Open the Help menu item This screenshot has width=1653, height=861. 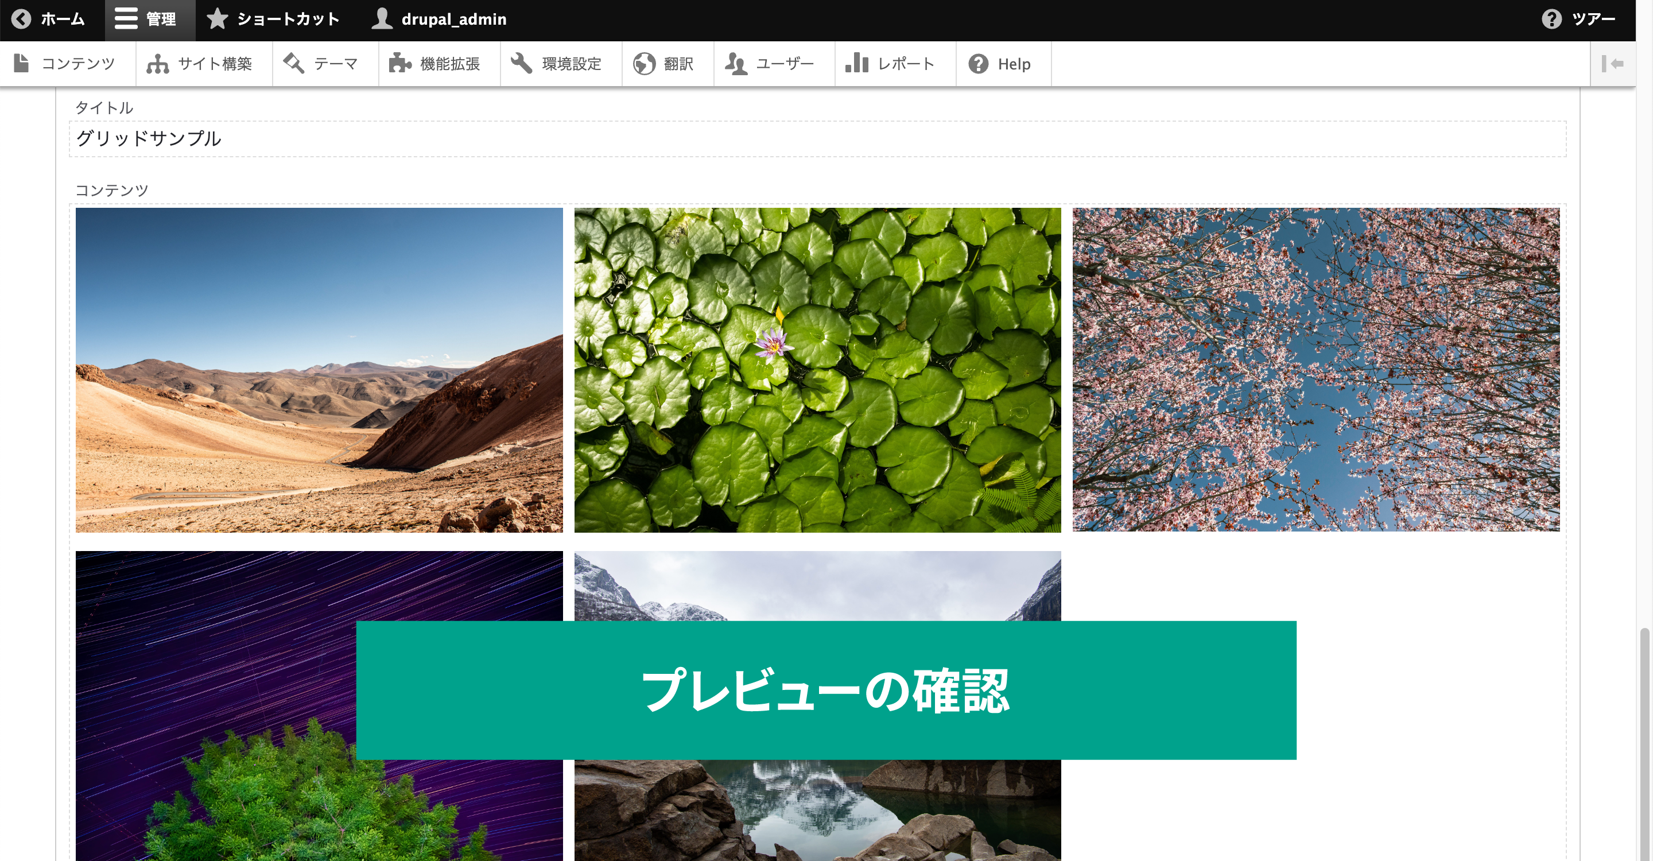pos(1004,64)
